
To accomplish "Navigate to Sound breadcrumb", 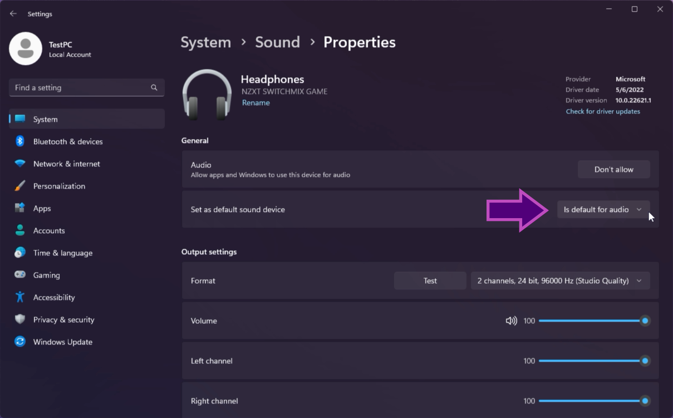I will click(x=278, y=42).
